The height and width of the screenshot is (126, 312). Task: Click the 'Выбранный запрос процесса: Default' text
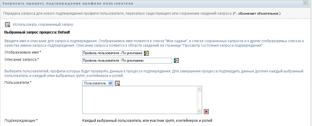pos(37,32)
